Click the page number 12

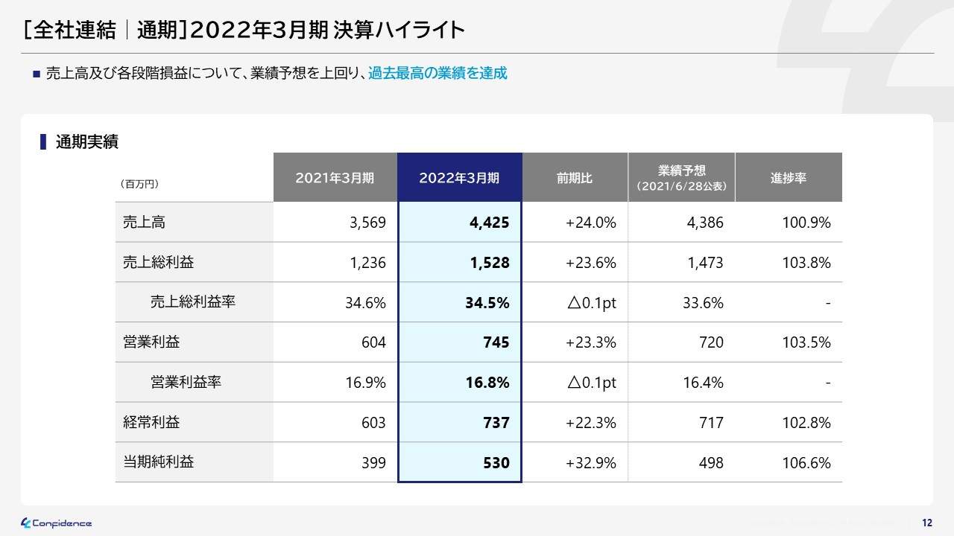[x=927, y=523]
